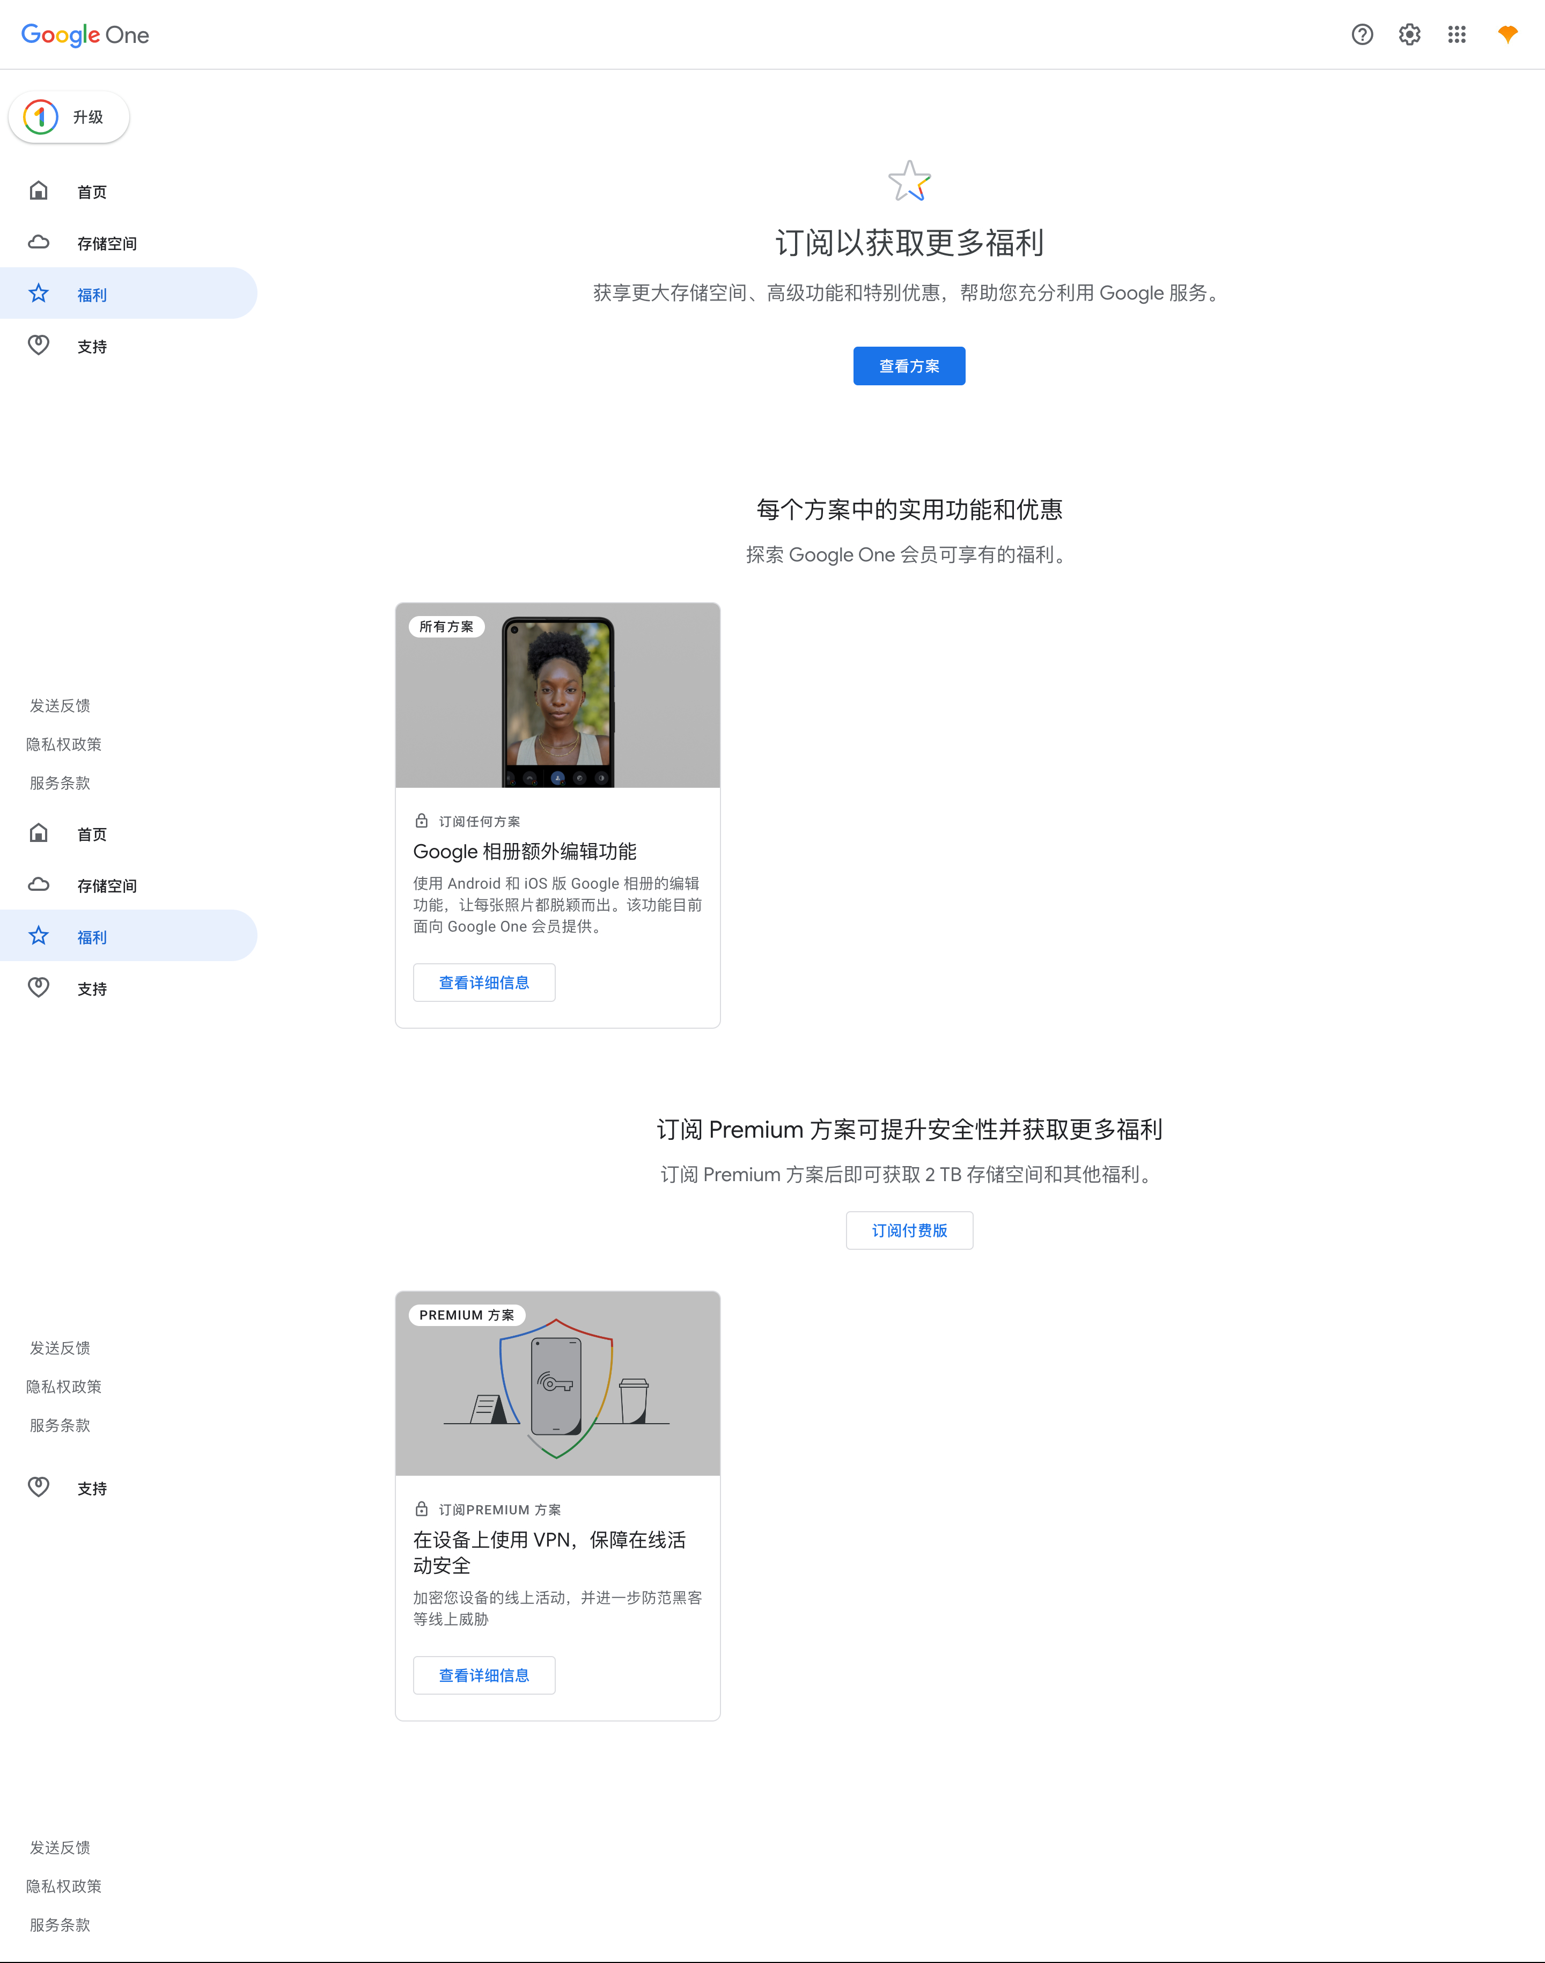Click the blue 查看方案 button

point(909,365)
